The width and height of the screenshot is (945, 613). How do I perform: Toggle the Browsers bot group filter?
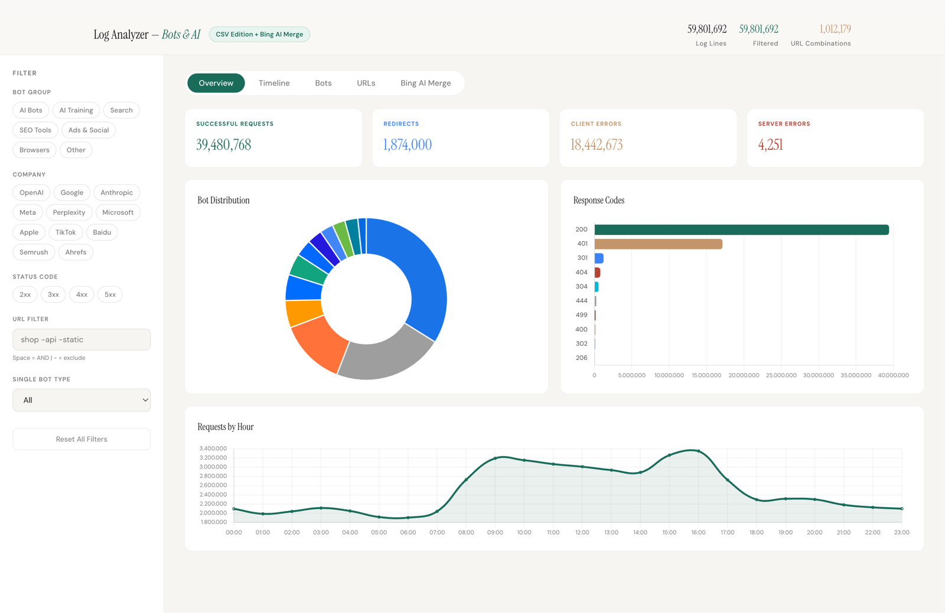pos(34,150)
